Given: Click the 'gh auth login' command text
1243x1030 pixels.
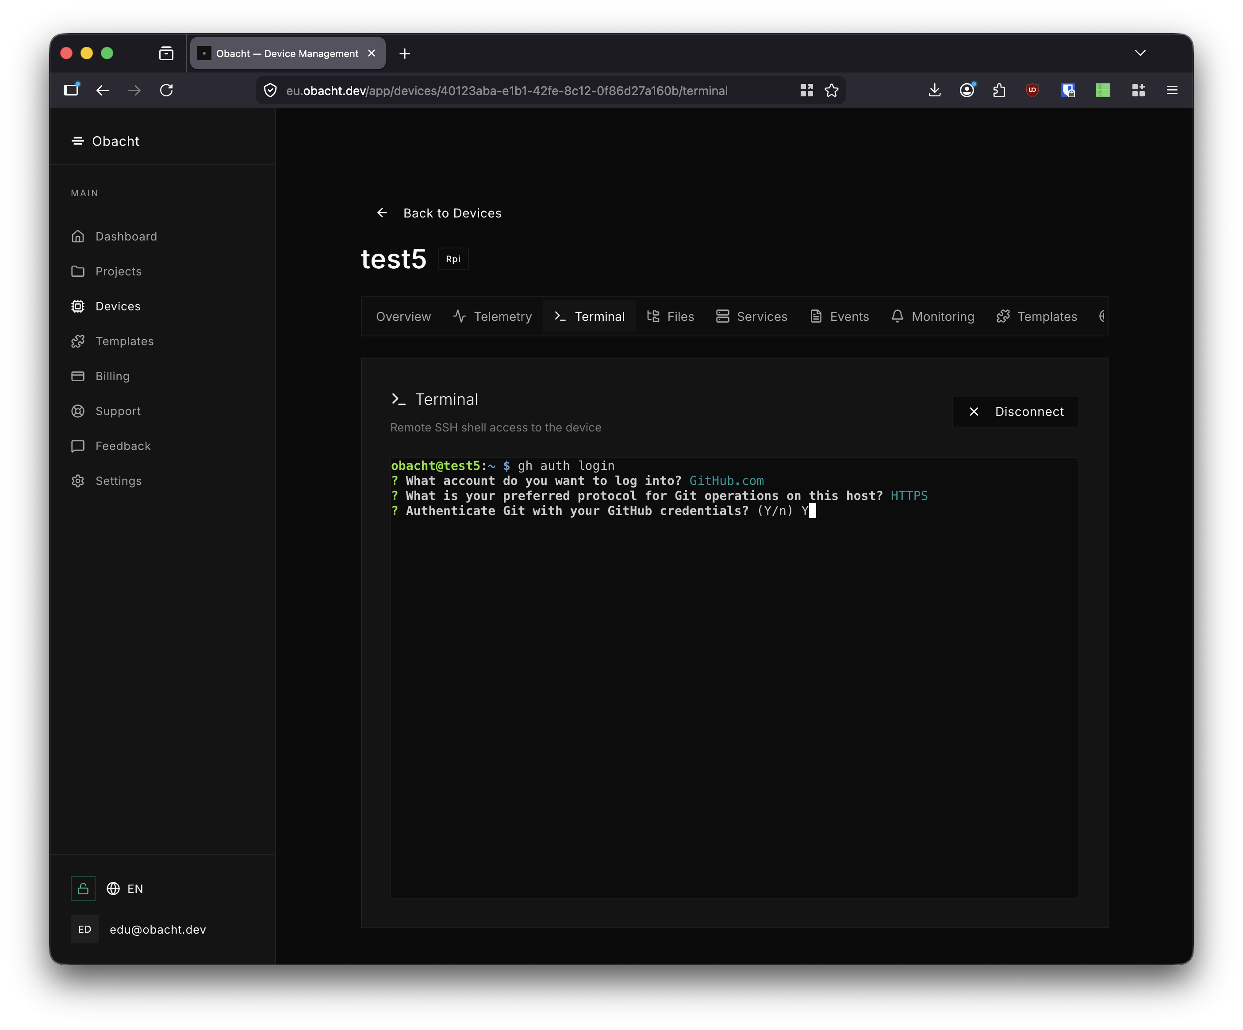Looking at the screenshot, I should (566, 466).
